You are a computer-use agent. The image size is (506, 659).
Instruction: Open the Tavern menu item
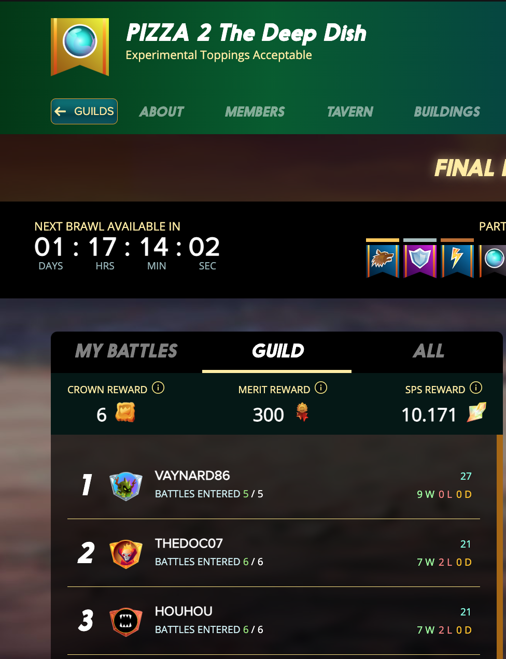[x=350, y=111]
